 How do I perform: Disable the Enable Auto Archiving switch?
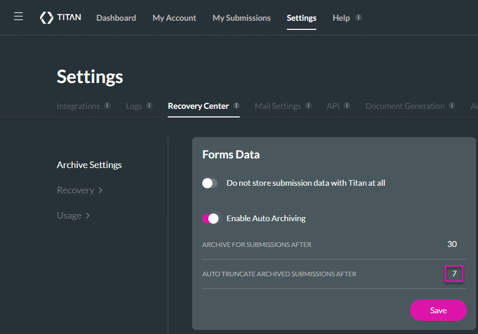click(210, 219)
